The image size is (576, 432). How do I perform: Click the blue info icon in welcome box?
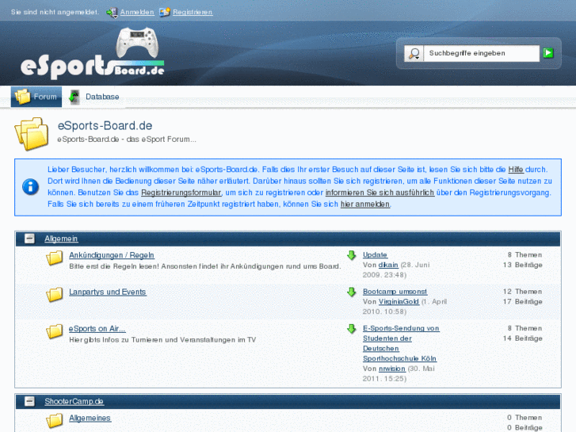click(30, 187)
